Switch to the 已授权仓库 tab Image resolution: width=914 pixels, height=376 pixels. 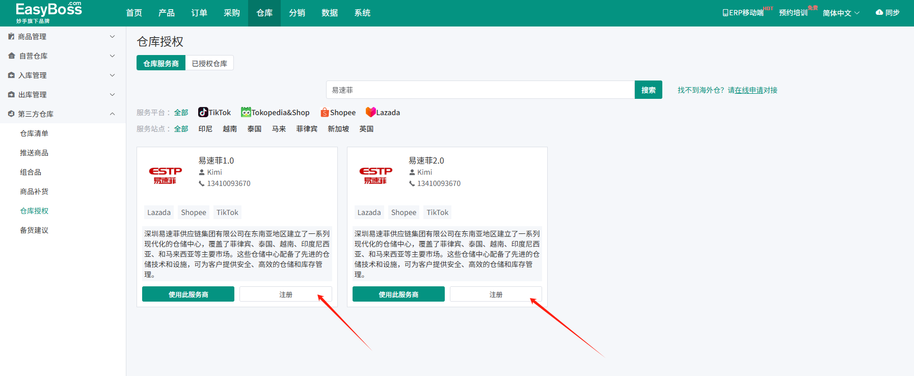209,63
